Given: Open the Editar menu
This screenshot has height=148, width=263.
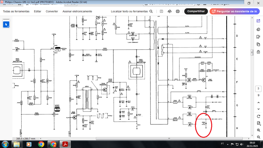Looking at the screenshot, I should pos(38,11).
